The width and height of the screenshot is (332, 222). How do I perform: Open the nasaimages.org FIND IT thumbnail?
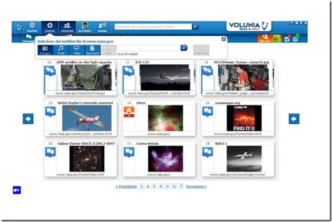[x=244, y=118]
